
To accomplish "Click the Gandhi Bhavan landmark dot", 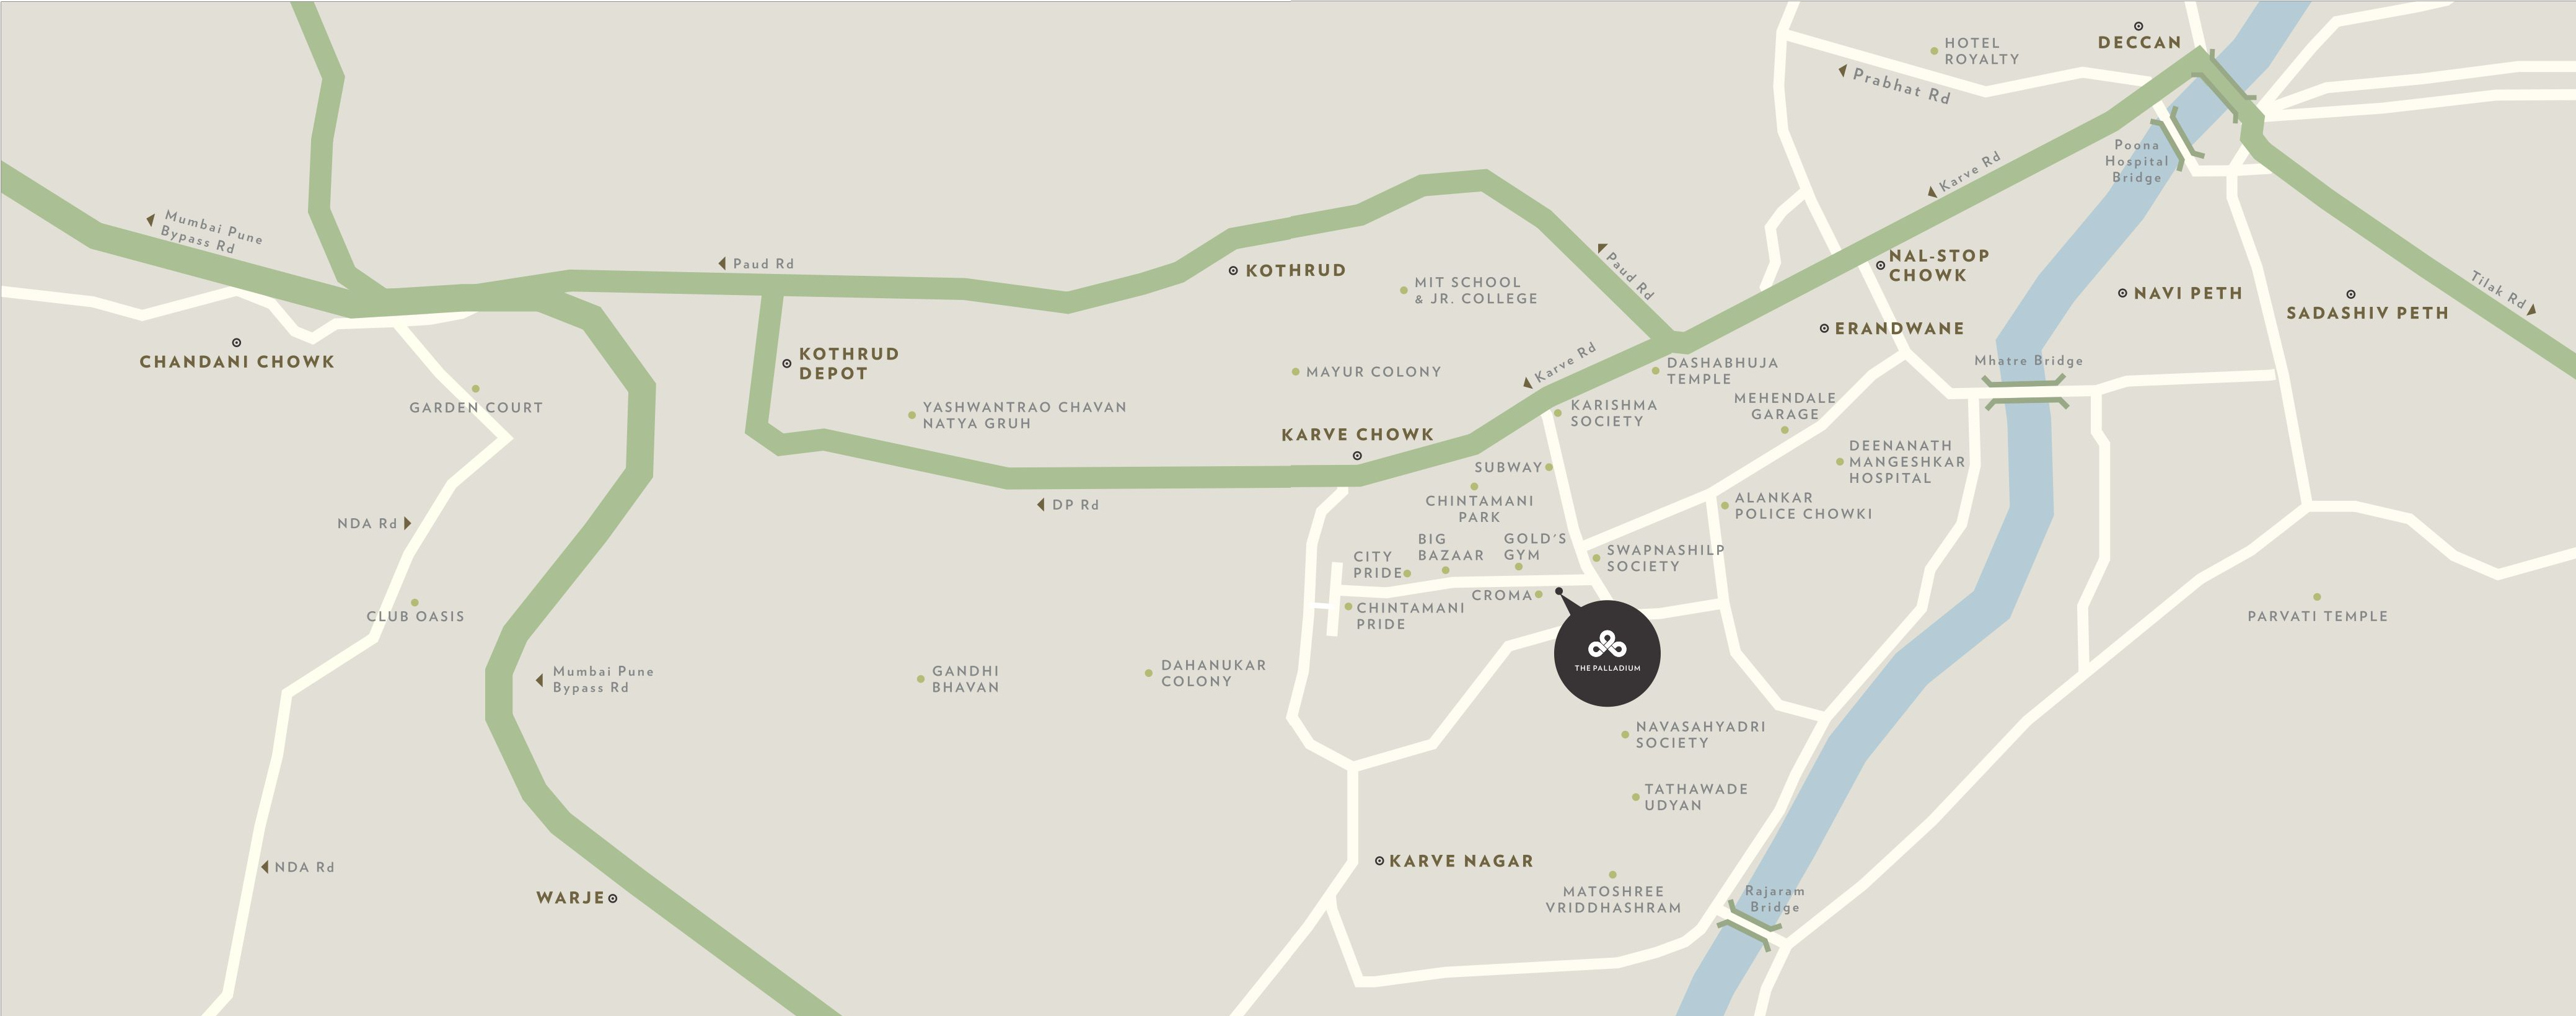I will (920, 680).
